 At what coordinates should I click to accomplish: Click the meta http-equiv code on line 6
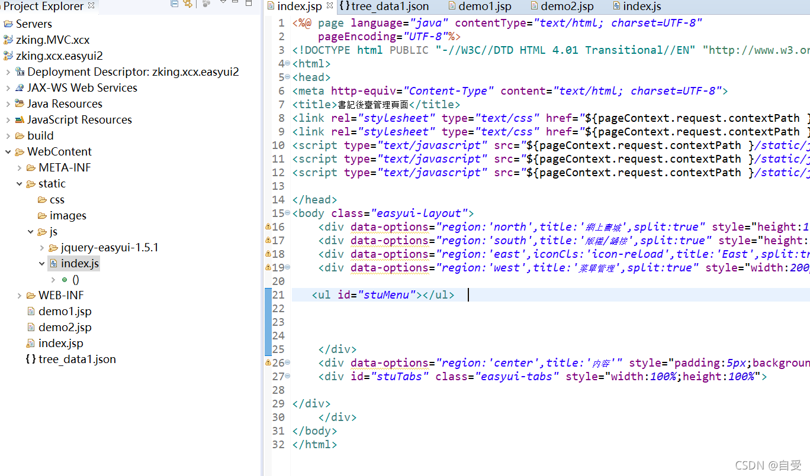point(510,91)
